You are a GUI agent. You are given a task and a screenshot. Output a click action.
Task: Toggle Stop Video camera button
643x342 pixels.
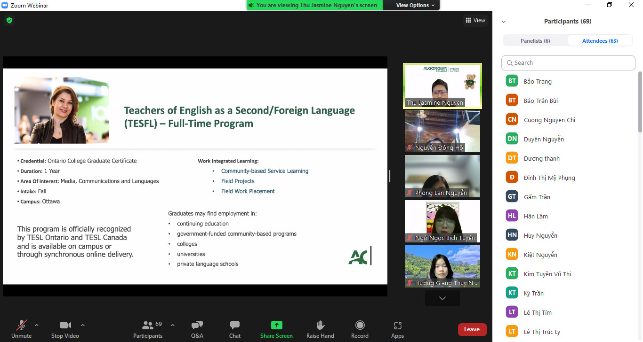65,329
